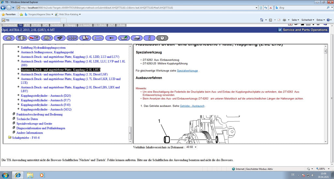Open the TSB bulletins icon button

(34, 38)
